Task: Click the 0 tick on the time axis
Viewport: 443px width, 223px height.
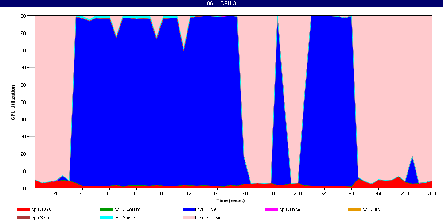Action: pos(29,193)
